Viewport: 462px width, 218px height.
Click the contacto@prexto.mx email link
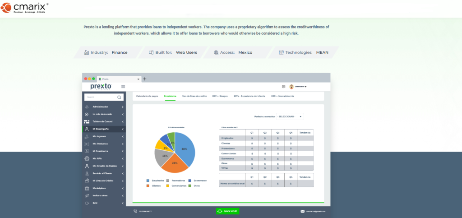(316, 211)
